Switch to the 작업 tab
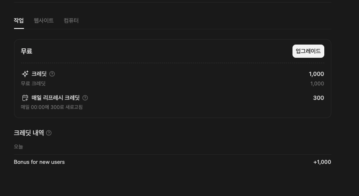 pos(19,21)
